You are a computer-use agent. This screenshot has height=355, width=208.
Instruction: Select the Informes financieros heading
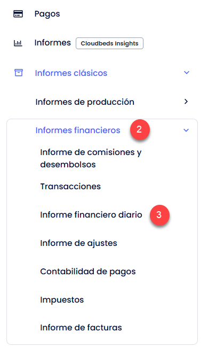click(78, 130)
